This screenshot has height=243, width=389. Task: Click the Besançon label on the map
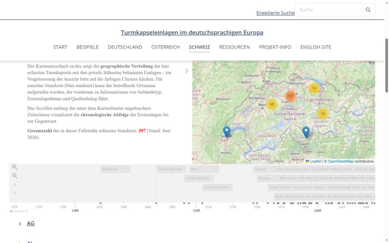click(x=223, y=99)
